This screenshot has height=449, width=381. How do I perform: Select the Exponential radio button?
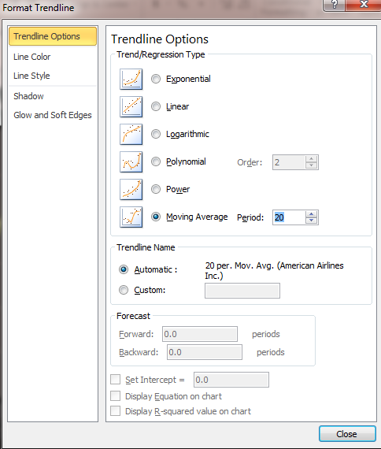click(156, 79)
